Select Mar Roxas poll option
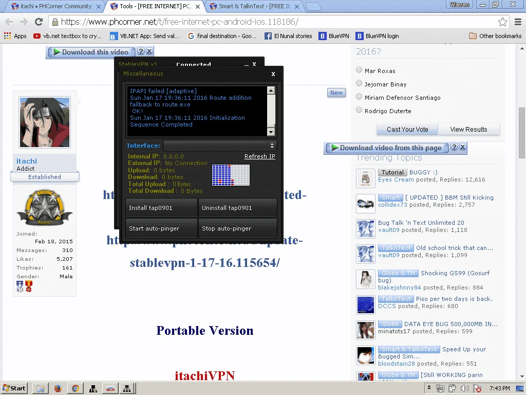 [x=359, y=70]
